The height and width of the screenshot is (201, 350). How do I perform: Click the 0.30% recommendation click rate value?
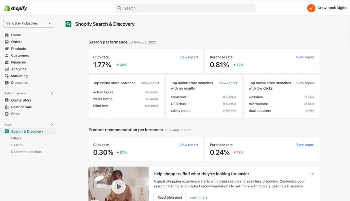pyautogui.click(x=103, y=152)
